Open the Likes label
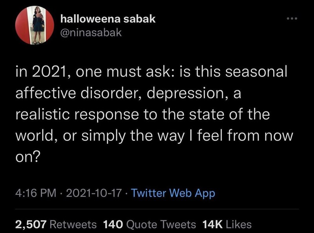The height and width of the screenshot is (233, 314). 239,224
